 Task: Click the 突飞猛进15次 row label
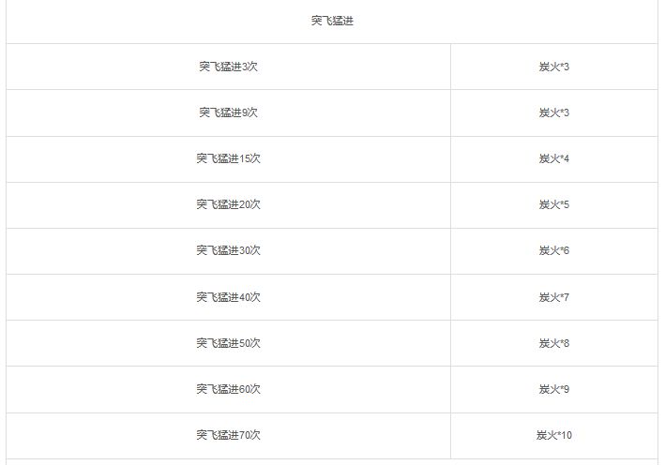(x=228, y=158)
